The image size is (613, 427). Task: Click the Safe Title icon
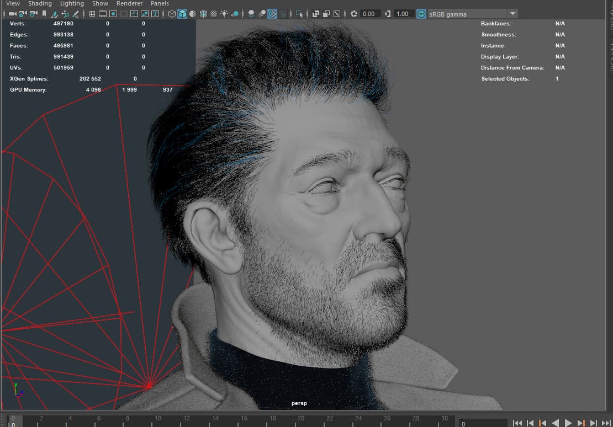click(155, 14)
